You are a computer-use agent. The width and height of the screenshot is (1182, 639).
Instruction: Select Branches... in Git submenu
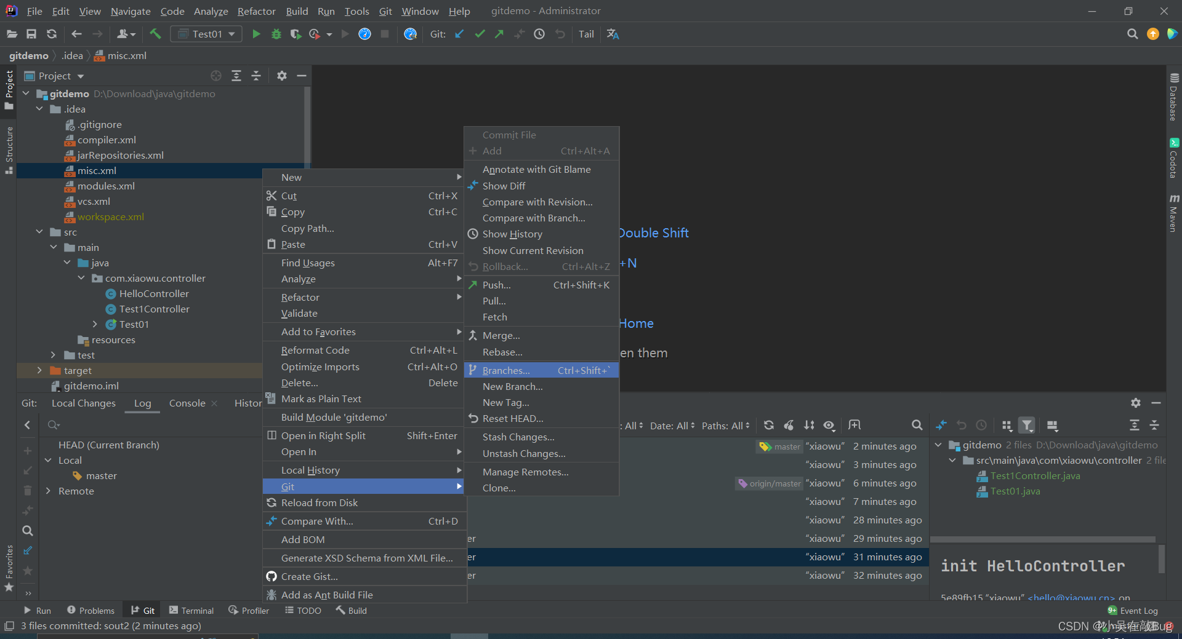[542, 370]
